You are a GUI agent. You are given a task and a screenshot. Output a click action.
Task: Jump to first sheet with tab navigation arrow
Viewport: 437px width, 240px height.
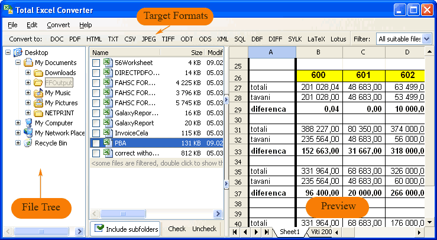pos(235,232)
